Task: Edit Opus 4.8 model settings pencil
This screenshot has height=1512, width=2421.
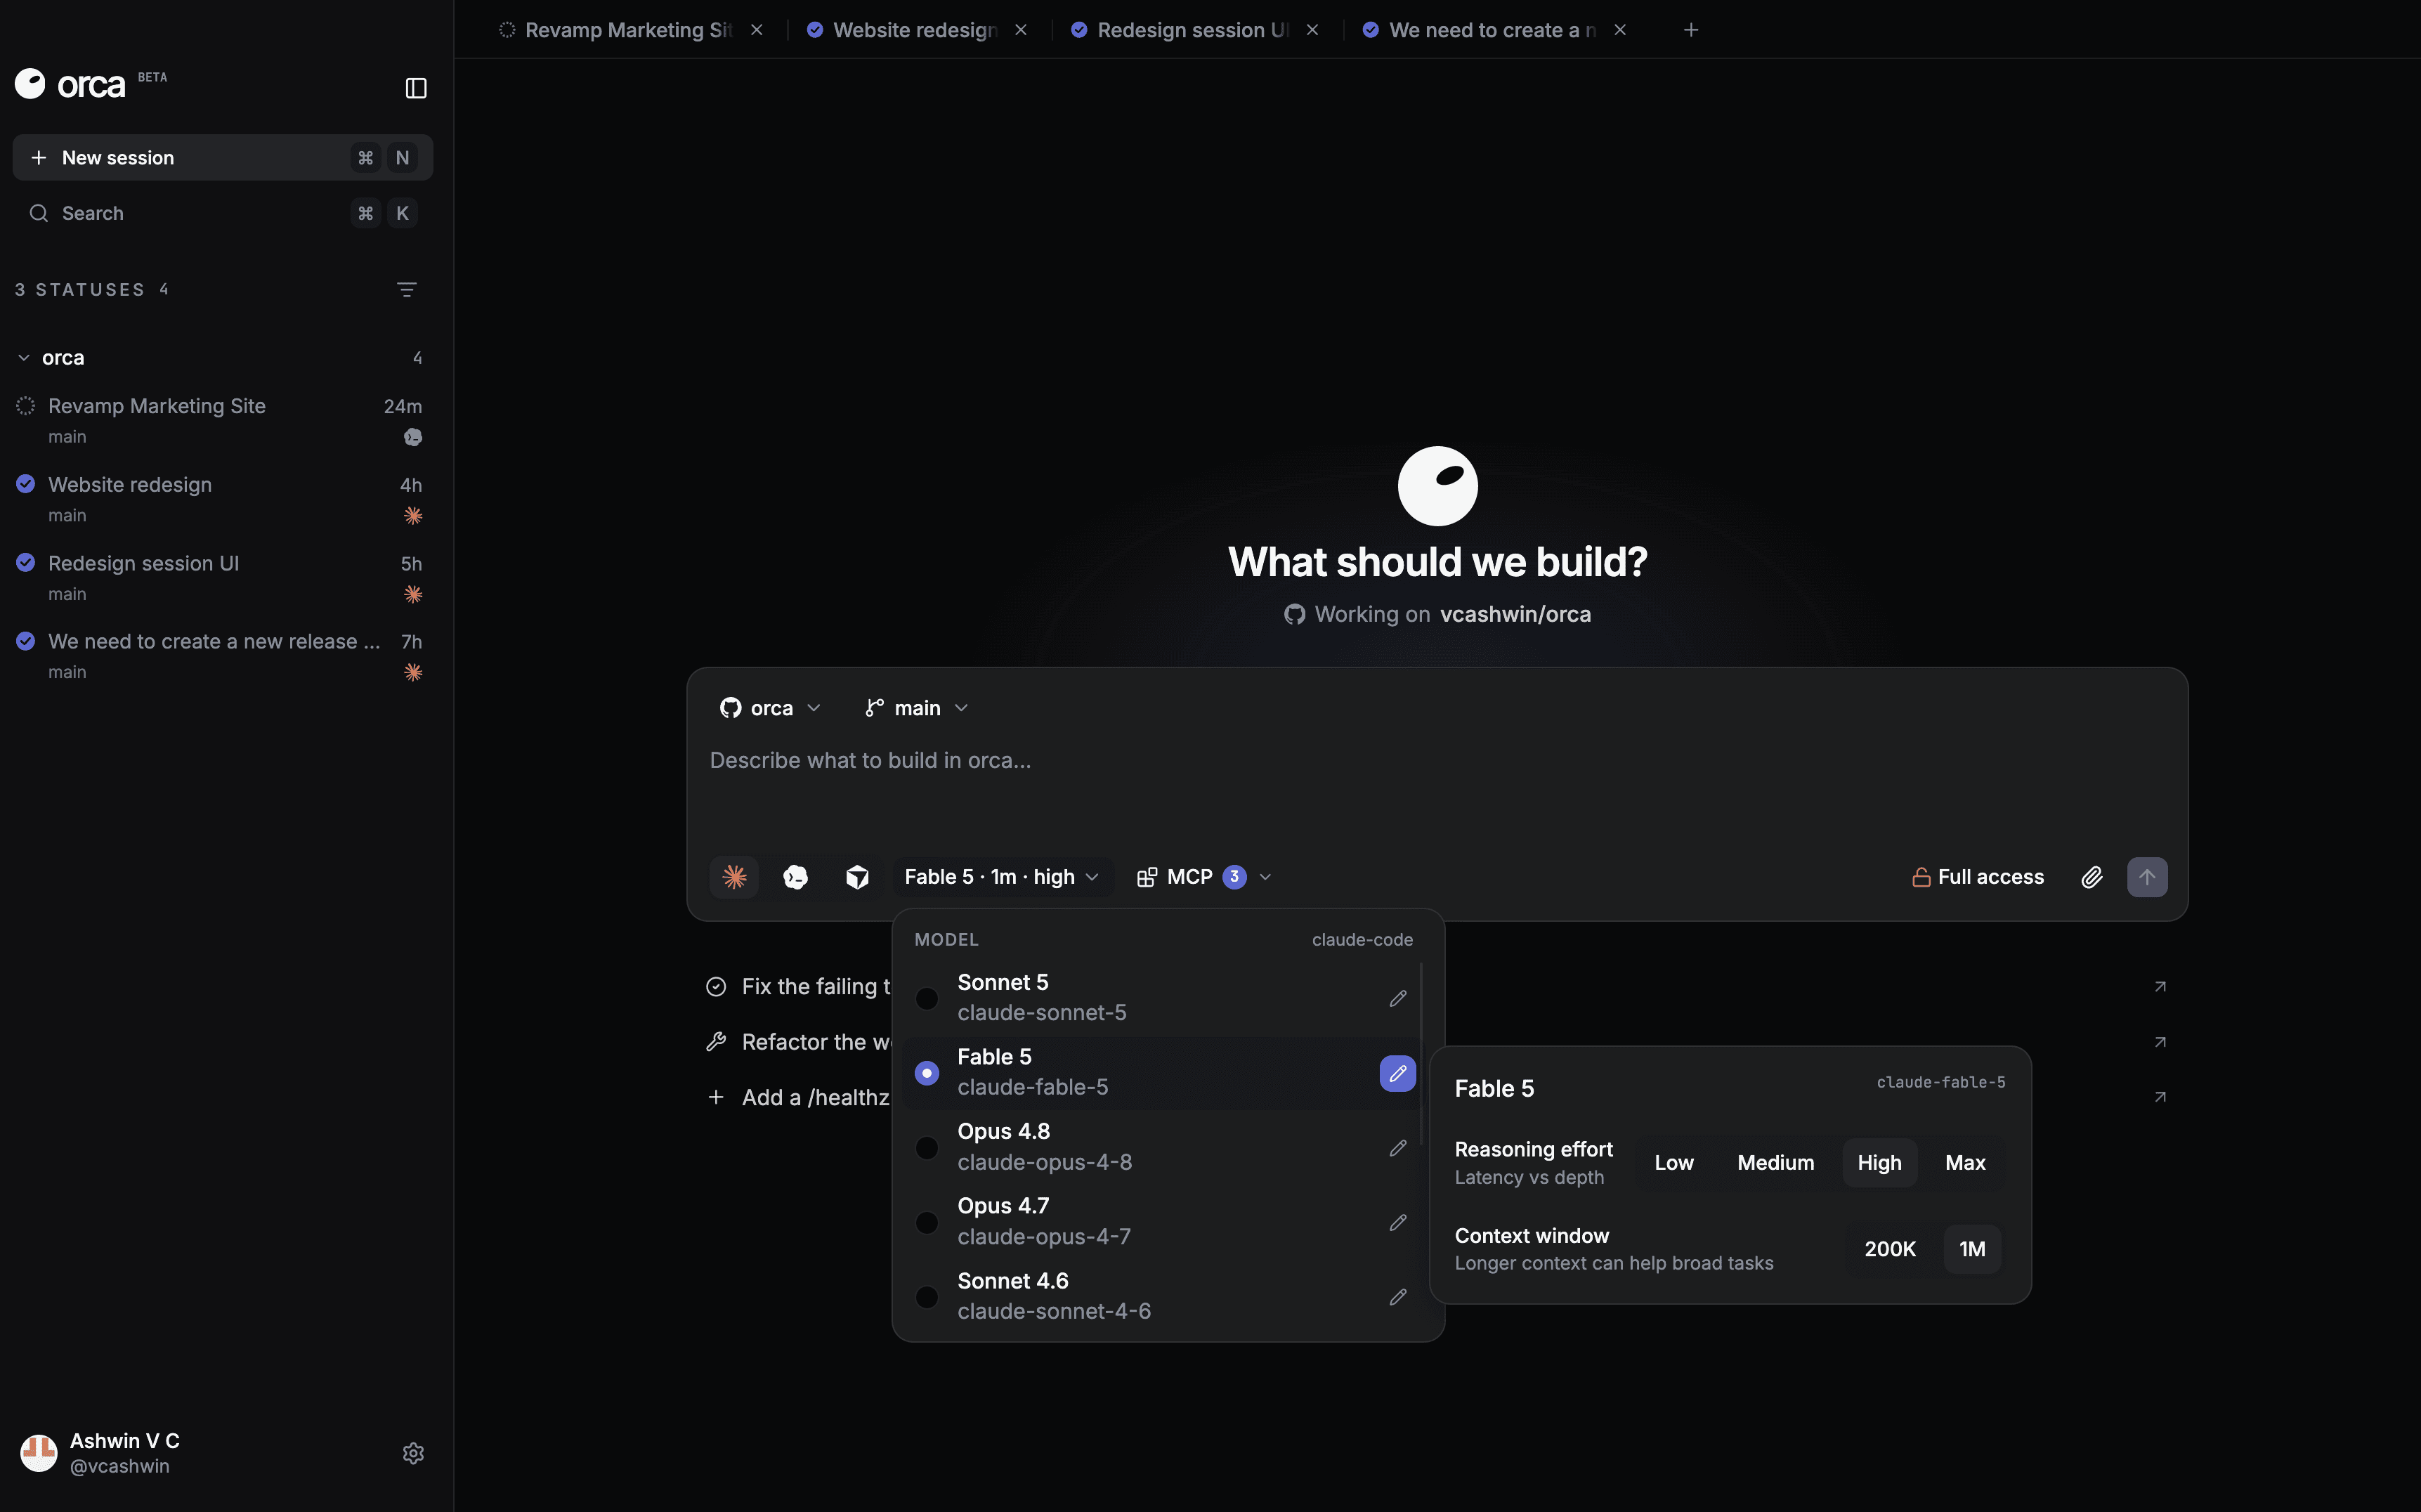Action: pos(1398,1148)
